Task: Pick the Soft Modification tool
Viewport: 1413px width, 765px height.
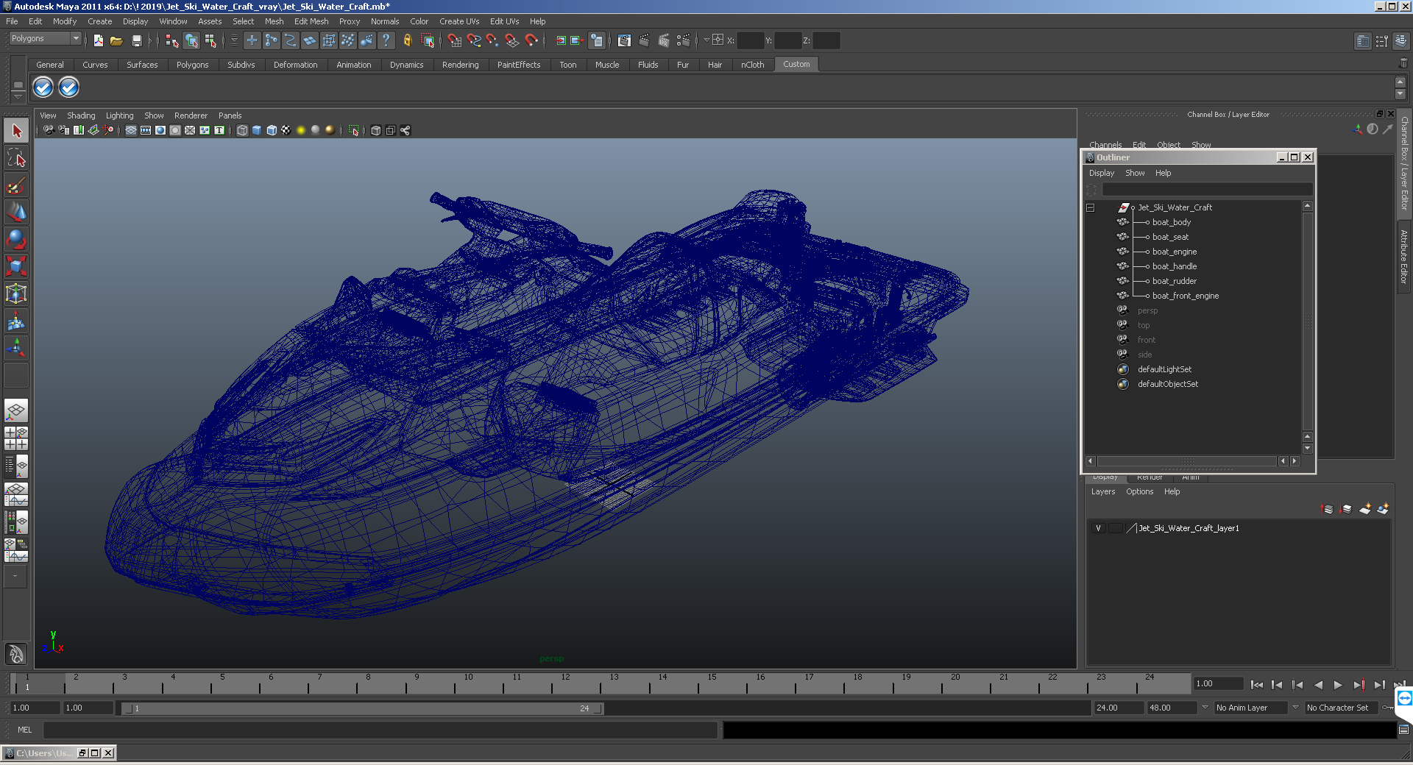Action: click(x=16, y=321)
